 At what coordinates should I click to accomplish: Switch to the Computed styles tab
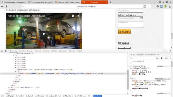pyautogui.click(x=140, y=55)
